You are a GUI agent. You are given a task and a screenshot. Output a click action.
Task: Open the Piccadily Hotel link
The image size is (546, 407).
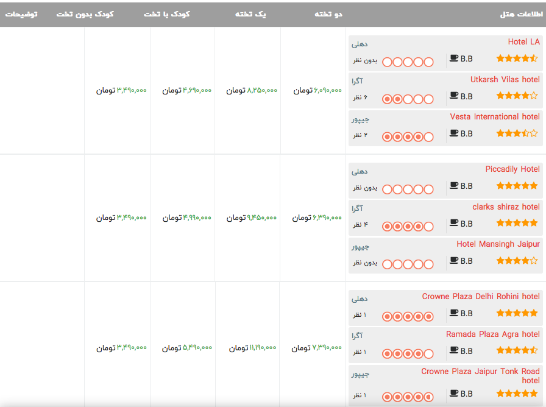[512, 169]
